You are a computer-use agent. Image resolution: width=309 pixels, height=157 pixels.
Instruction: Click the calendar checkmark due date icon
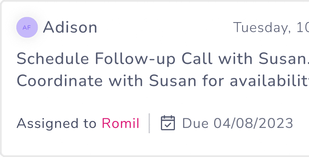click(168, 123)
